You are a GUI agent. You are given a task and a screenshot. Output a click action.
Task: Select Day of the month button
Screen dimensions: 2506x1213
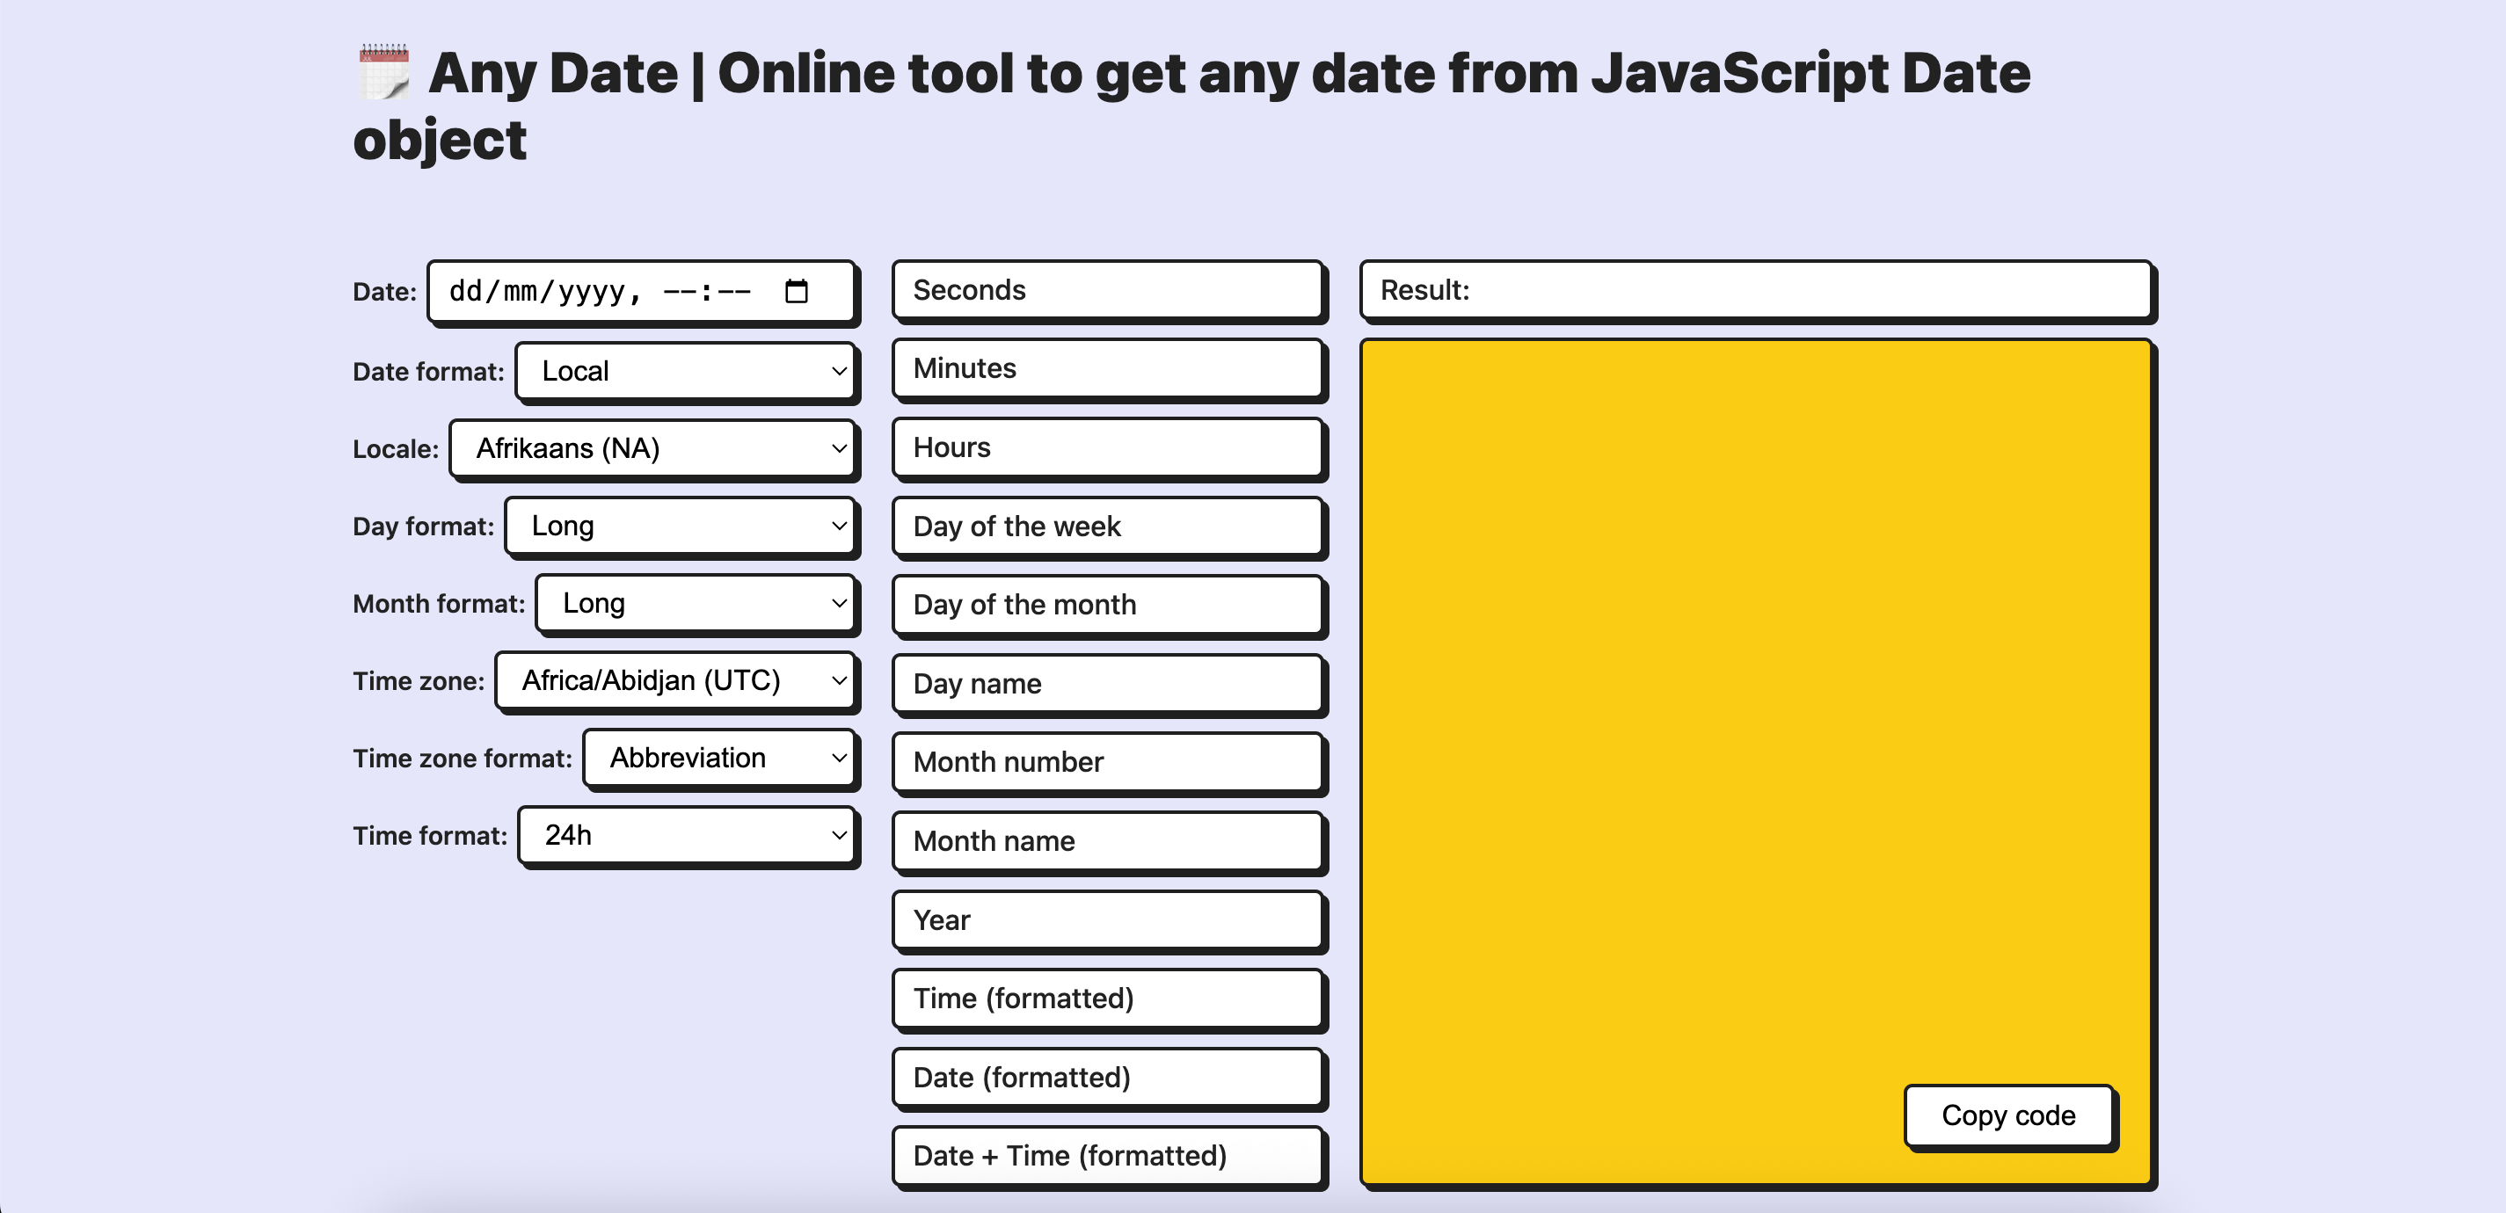click(x=1108, y=605)
